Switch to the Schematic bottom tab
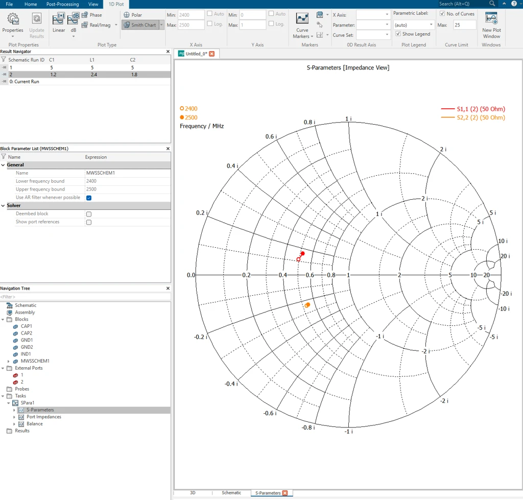Viewport: 523px width, 500px height. tap(231, 493)
